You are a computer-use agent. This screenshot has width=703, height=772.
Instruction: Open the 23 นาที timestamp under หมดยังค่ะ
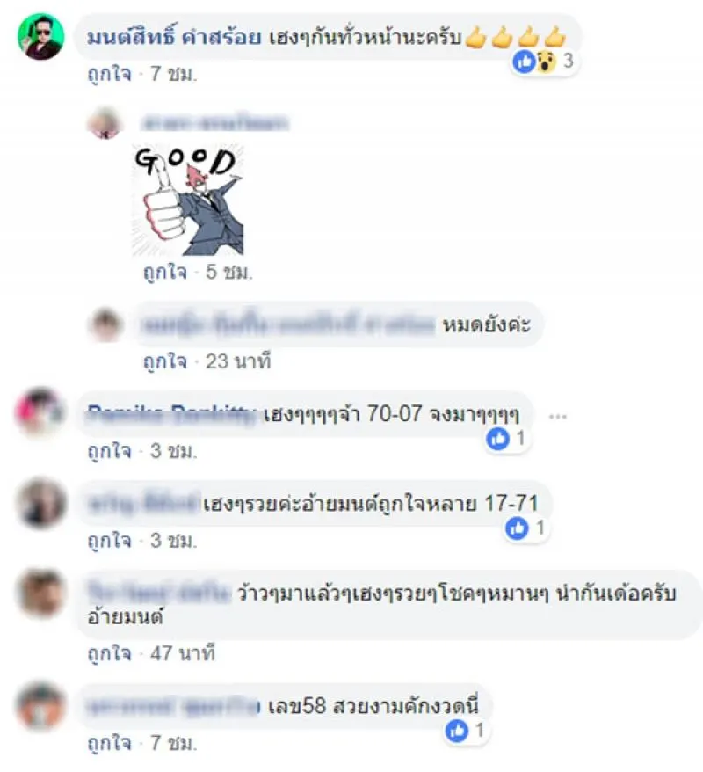pyautogui.click(x=238, y=362)
